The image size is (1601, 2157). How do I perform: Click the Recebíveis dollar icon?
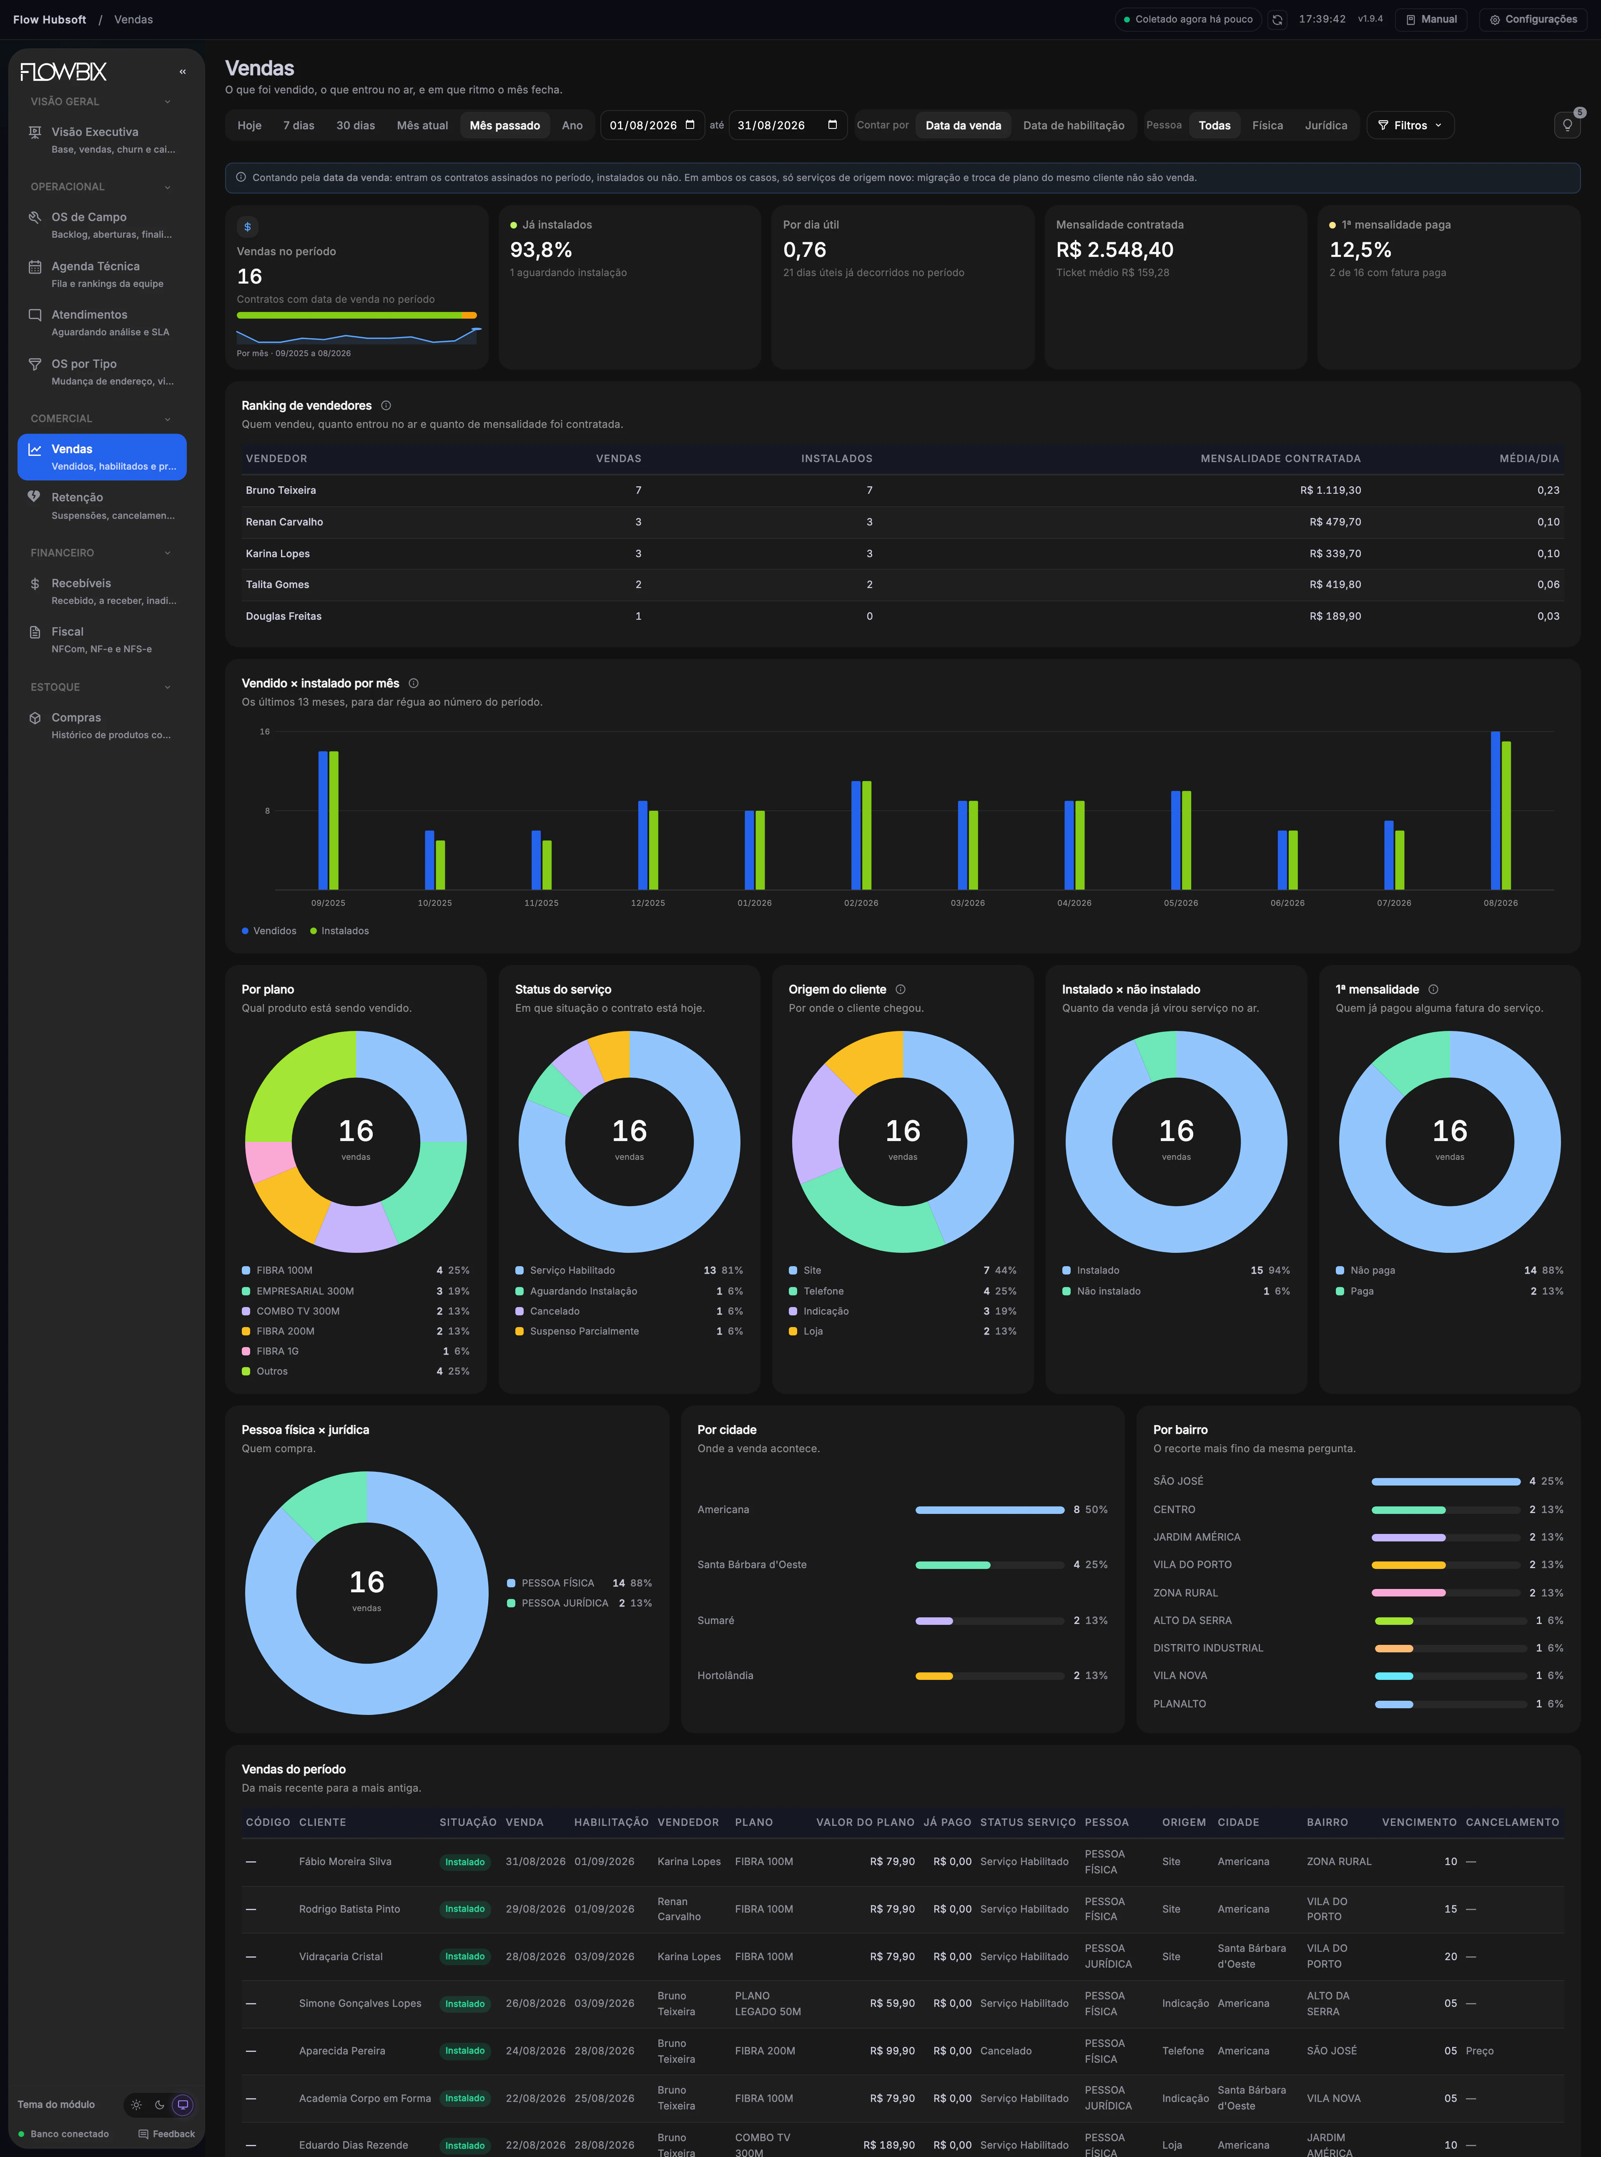point(35,583)
